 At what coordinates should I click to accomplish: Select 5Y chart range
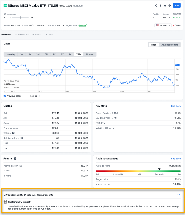click(70, 54)
